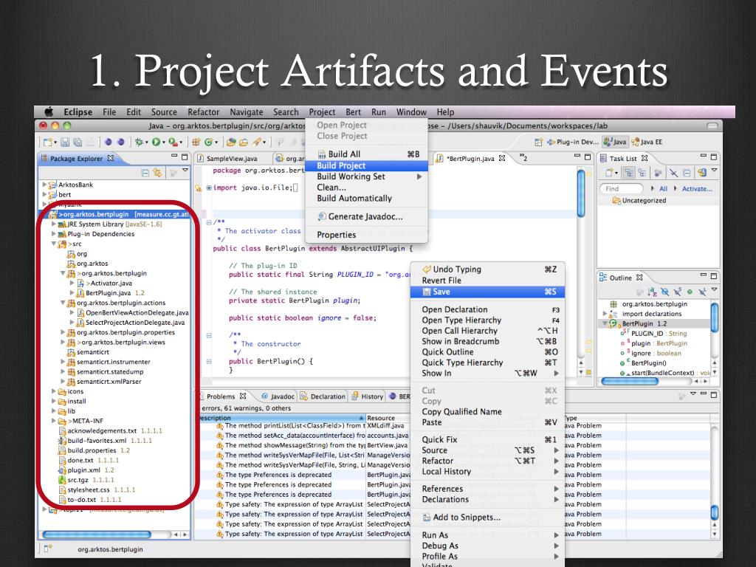Click the Activate... link in Task List
Viewport: 756px width, 567px height.
point(697,188)
